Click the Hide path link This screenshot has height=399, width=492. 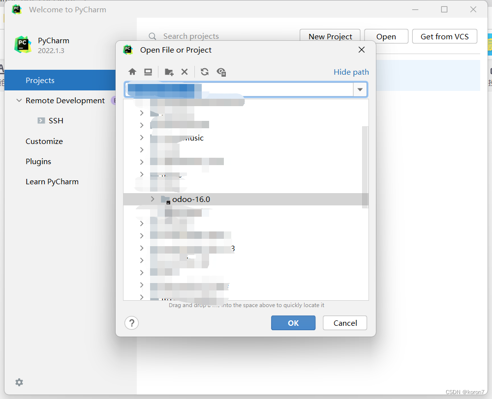[x=351, y=72]
